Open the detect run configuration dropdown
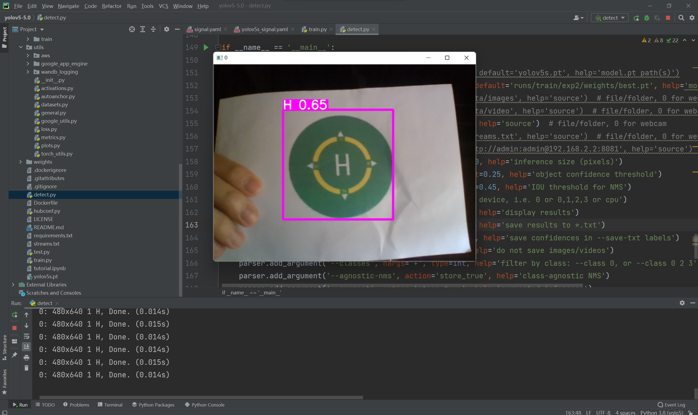 point(610,18)
